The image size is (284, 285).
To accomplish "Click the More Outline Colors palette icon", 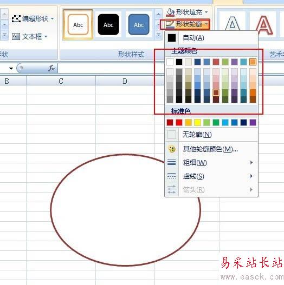I will [x=171, y=149].
